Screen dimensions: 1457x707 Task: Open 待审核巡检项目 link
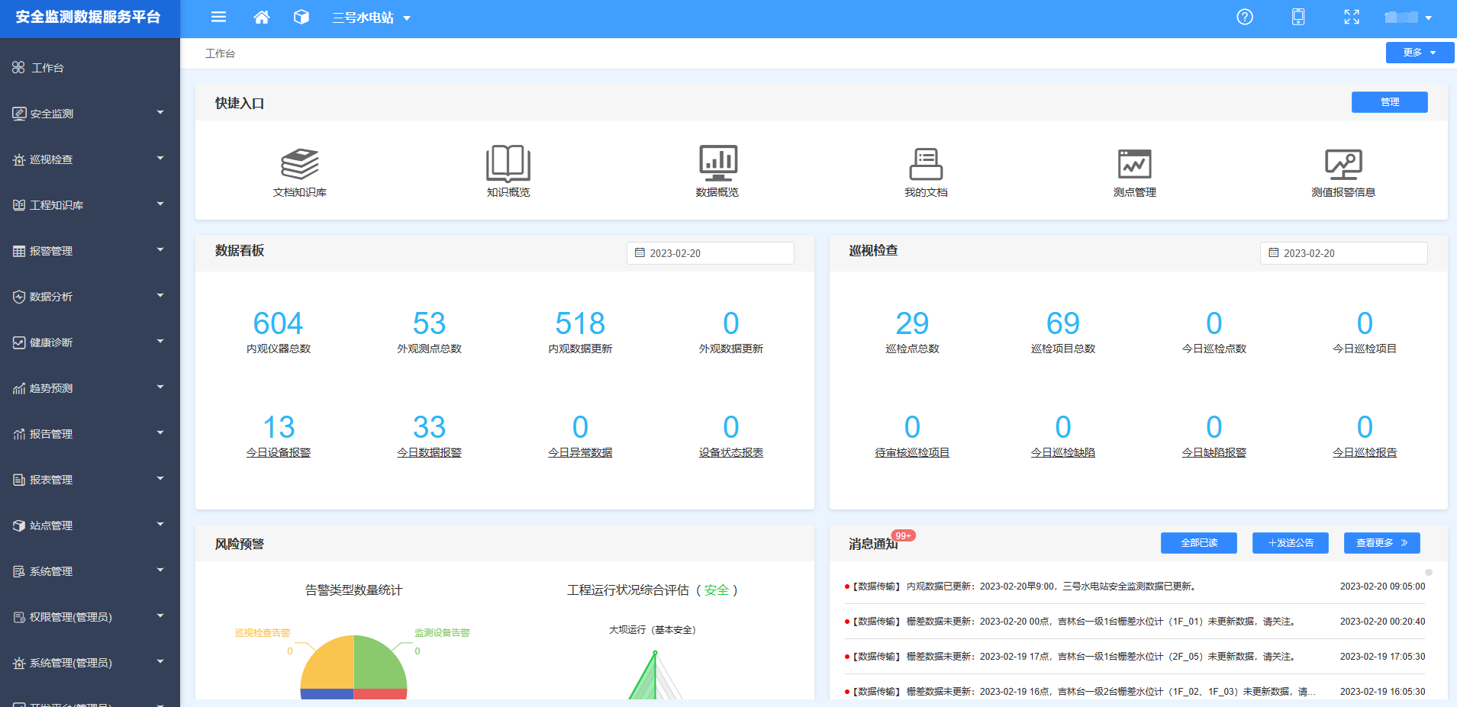click(912, 452)
